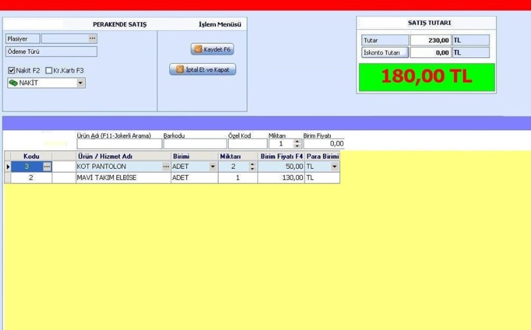This screenshot has width=531, height=330.
Task: Click the ellipsis beside product code 3
Action: coord(46,167)
